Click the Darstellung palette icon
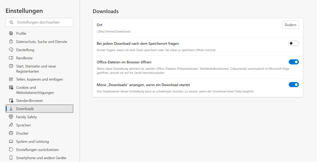This screenshot has height=162, width=317. point(11,50)
